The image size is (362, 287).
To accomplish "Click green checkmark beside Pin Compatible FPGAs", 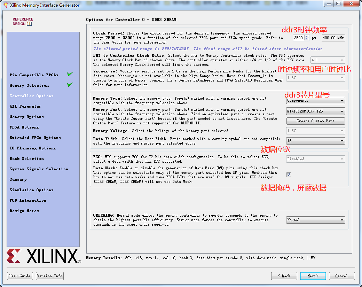I will 69,75.
